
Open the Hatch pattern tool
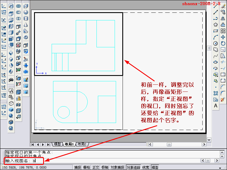[x=216, y=93]
